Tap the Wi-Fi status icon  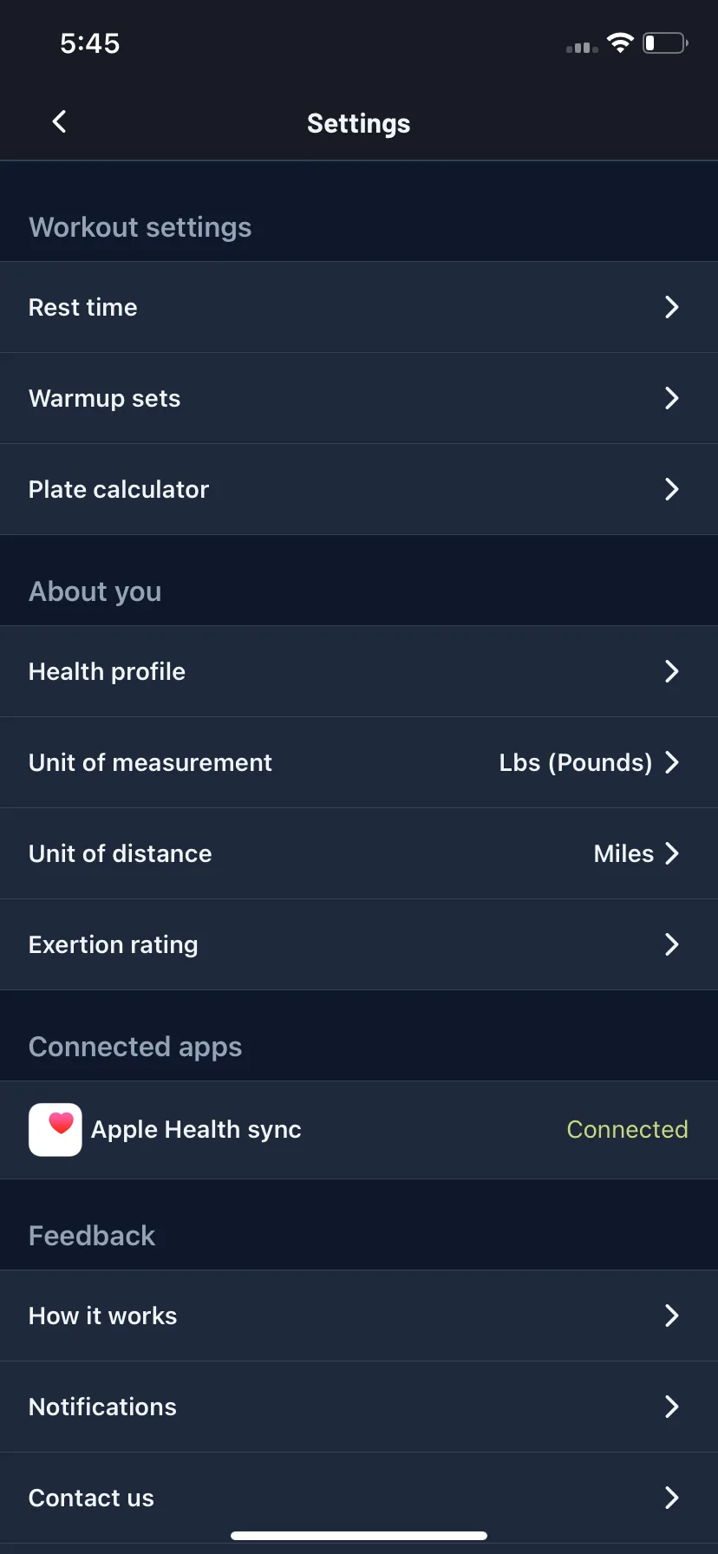(x=620, y=43)
